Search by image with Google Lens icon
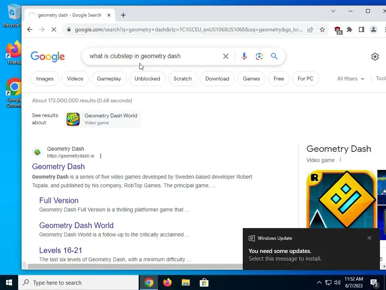 259,57
